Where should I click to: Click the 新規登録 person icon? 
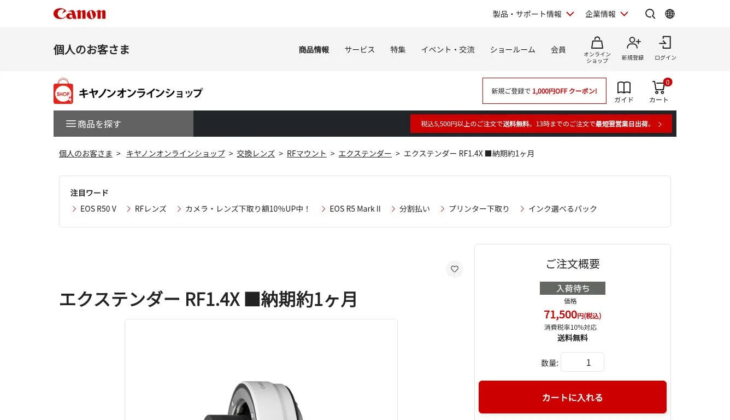click(x=633, y=48)
